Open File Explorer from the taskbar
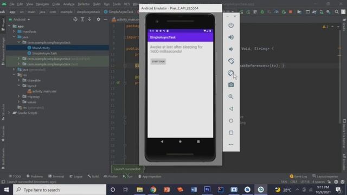The height and width of the screenshot is (195, 347). click(140, 190)
